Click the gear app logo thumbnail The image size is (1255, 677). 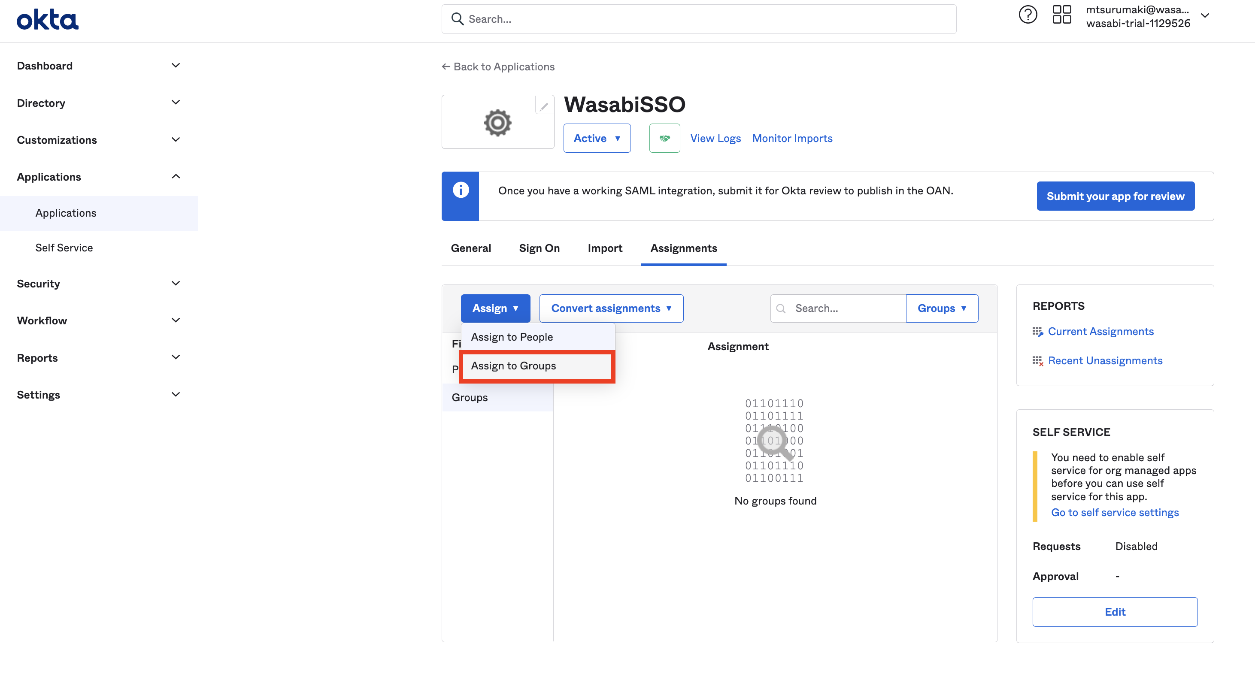[x=497, y=122]
